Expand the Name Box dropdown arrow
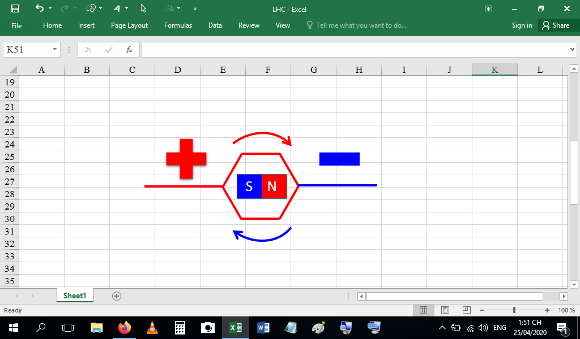Image resolution: width=580 pixels, height=339 pixels. click(55, 50)
